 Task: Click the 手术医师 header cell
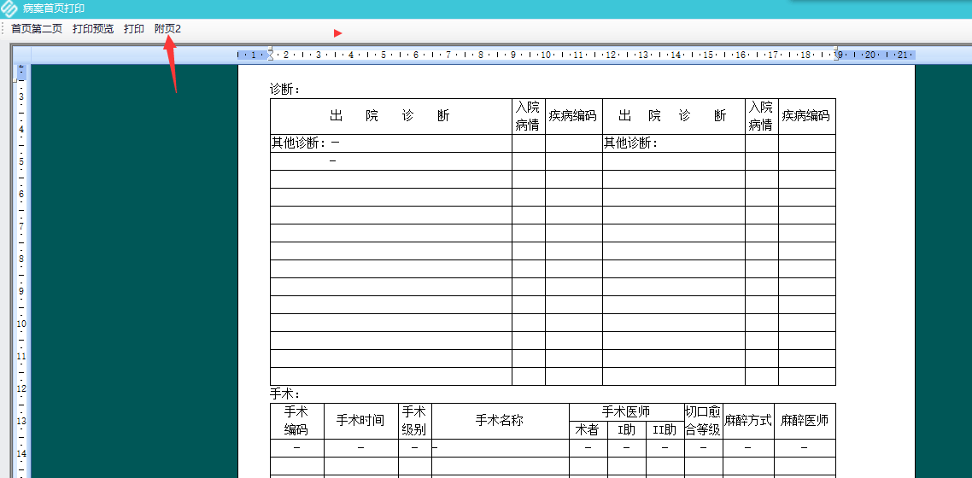(626, 411)
